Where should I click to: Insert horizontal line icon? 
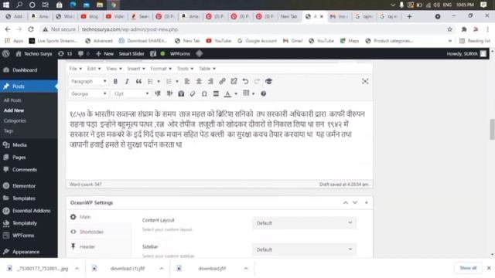[x=216, y=93]
